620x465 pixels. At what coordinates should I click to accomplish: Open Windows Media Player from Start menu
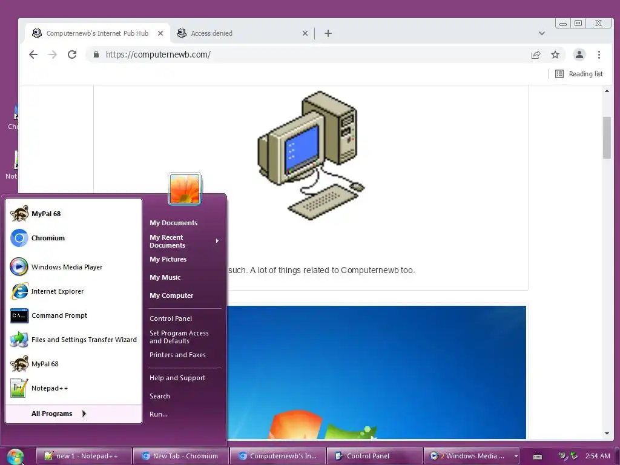[73, 267]
